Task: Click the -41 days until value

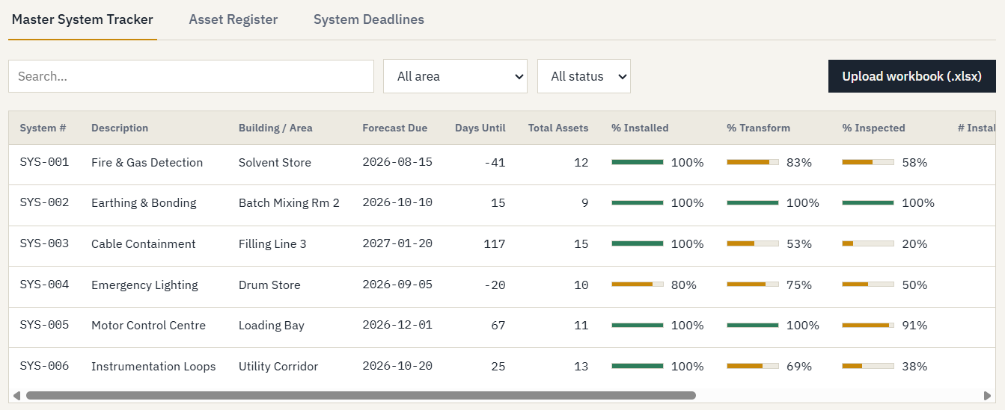Action: 495,162
